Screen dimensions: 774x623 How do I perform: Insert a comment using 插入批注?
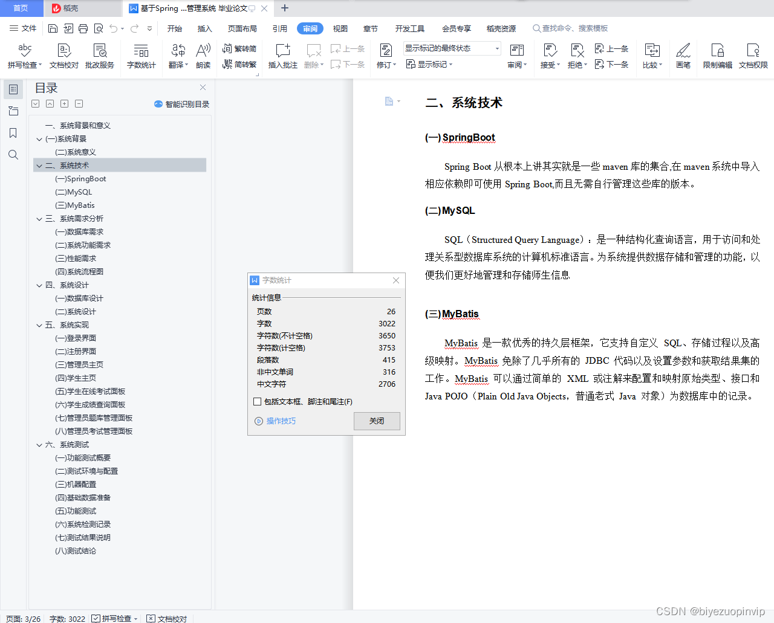(x=282, y=56)
